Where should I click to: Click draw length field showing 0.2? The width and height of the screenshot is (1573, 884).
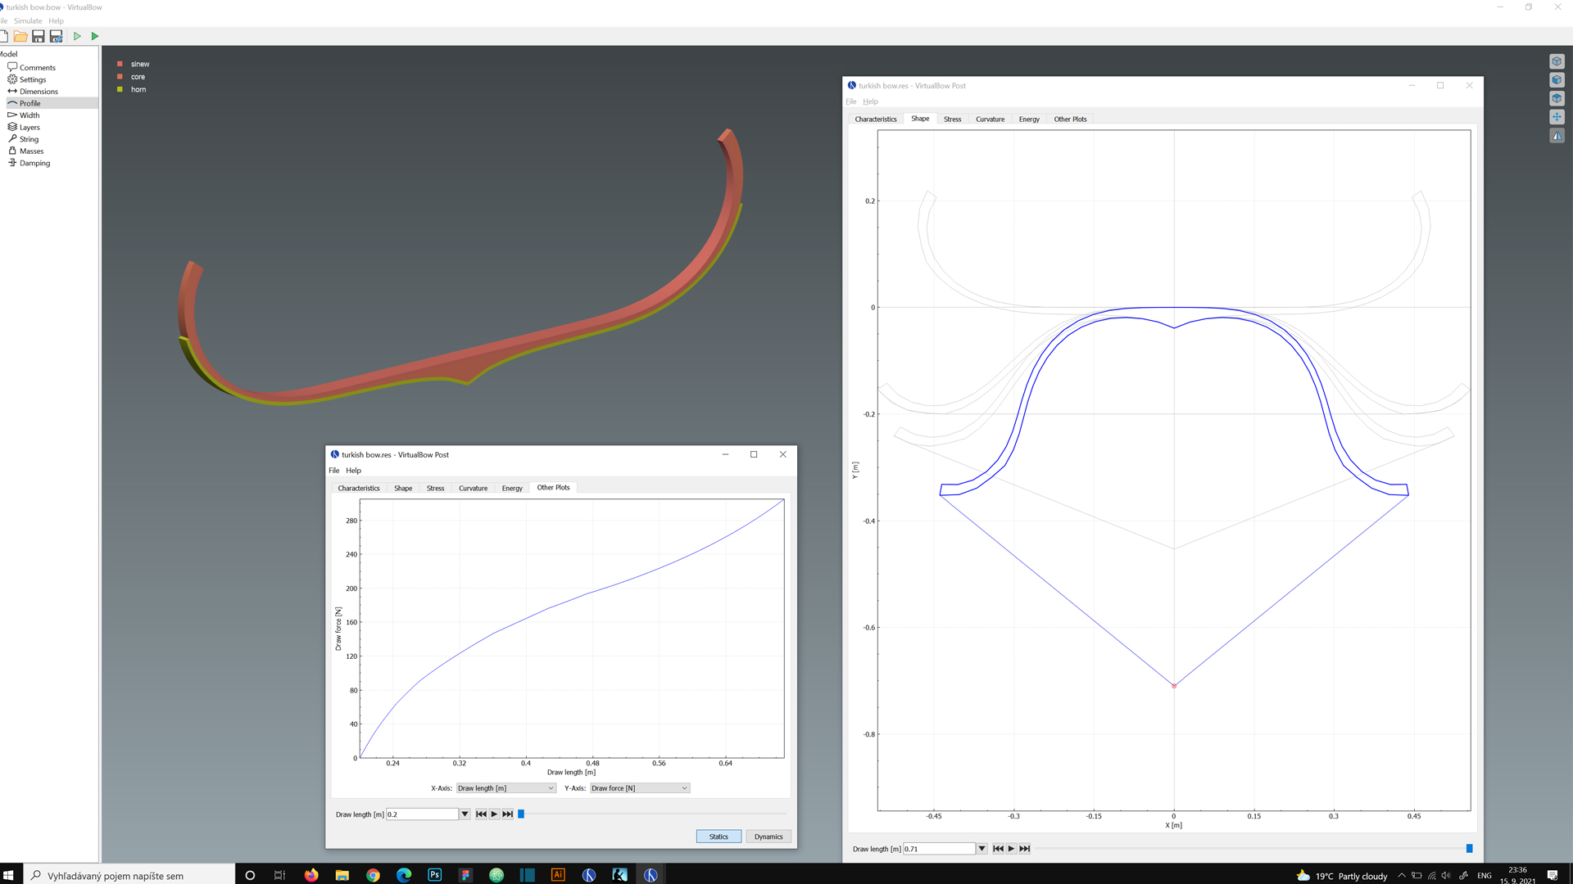point(422,814)
